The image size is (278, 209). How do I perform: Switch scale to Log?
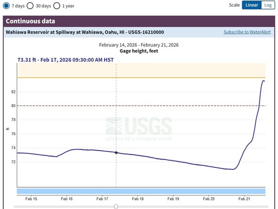click(x=268, y=5)
